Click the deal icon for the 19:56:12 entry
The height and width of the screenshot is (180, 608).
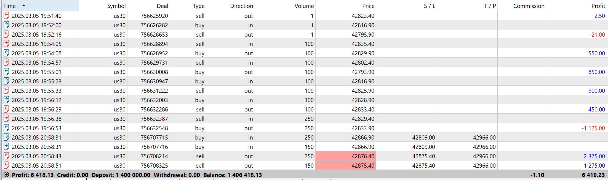coord(6,100)
